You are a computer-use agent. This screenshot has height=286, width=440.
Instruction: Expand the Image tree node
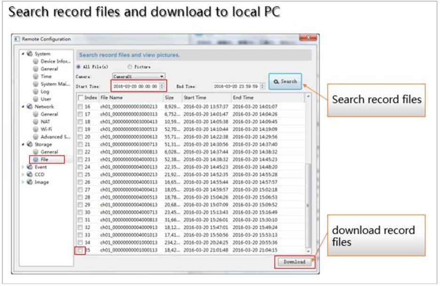23,182
